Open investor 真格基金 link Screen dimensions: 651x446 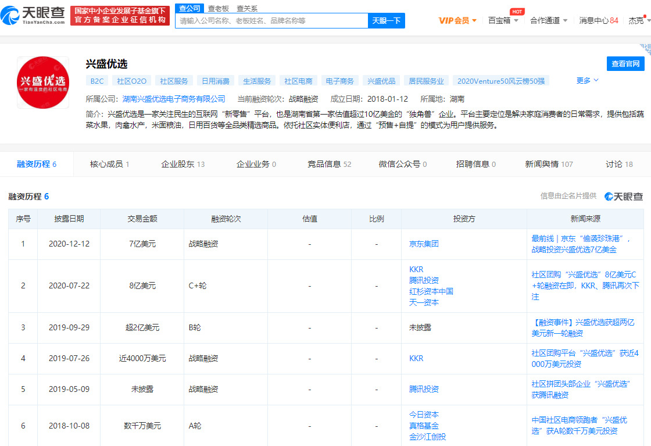pos(424,426)
